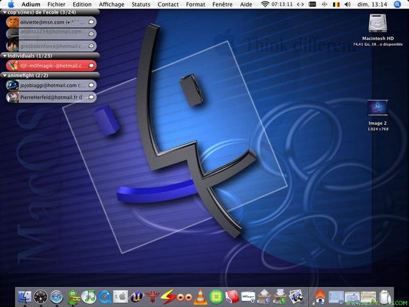Open the Contact menu
The height and width of the screenshot is (307, 409).
[x=168, y=4]
